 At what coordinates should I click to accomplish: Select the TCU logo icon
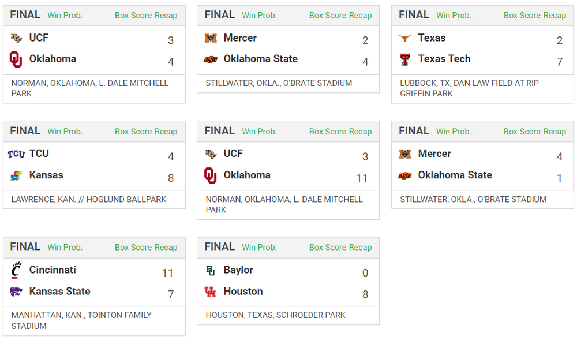16,154
